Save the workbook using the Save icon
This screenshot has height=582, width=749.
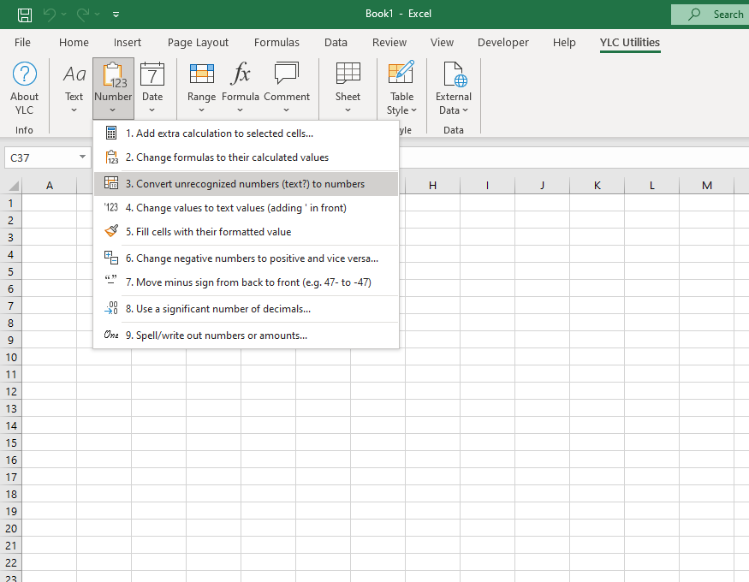point(25,15)
